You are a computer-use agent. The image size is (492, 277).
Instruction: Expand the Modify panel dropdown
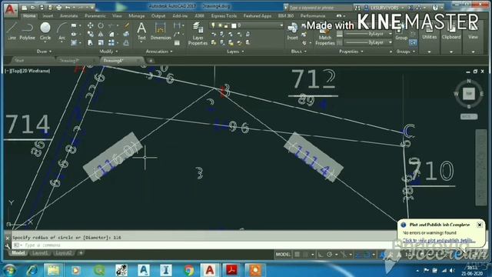coord(108,52)
